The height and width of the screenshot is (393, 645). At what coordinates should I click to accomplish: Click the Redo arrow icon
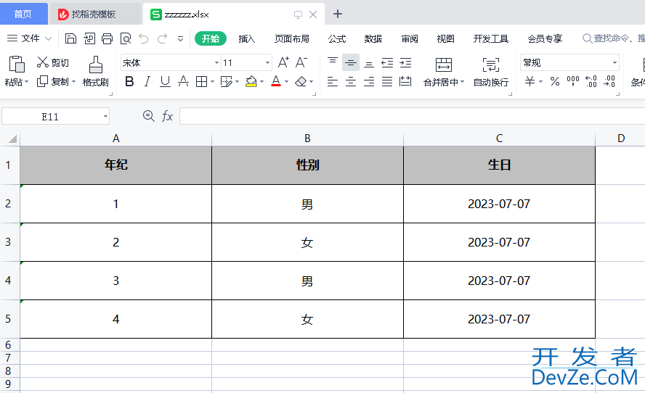click(162, 38)
